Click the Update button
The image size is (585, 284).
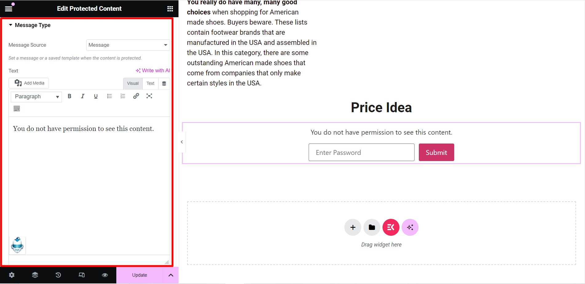(x=139, y=275)
